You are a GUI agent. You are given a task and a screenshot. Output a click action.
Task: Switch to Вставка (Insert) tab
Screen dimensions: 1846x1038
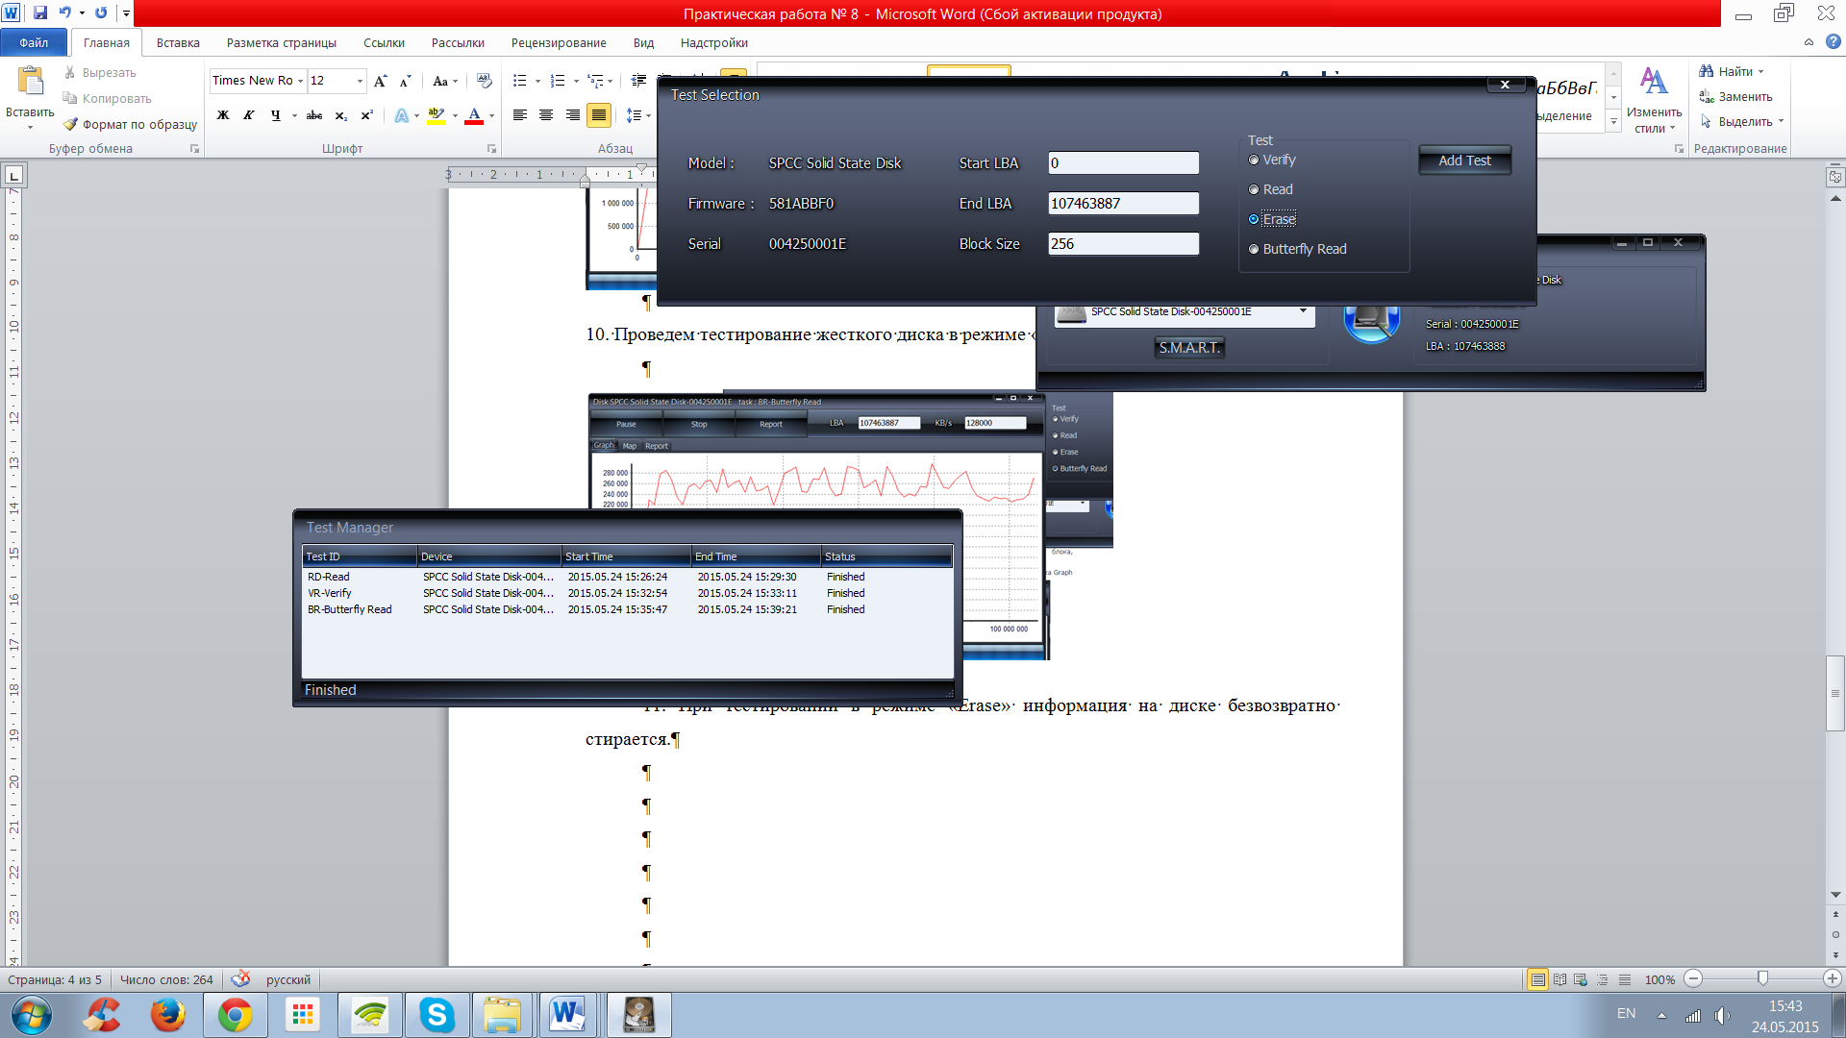point(178,42)
